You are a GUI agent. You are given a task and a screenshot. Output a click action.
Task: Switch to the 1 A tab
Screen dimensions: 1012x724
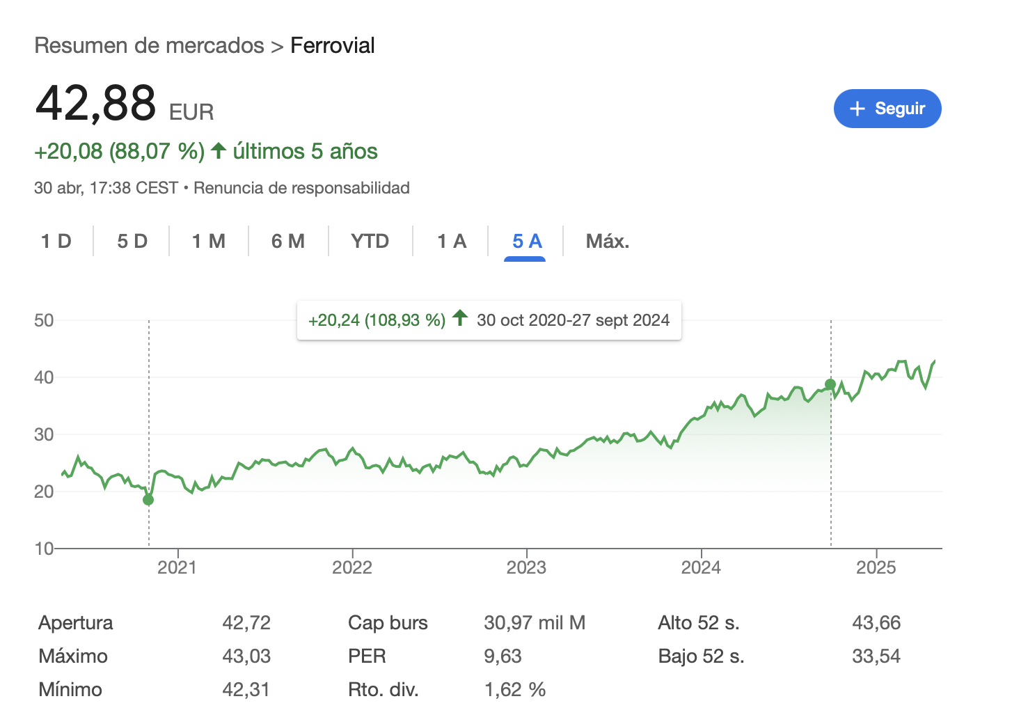pos(452,241)
